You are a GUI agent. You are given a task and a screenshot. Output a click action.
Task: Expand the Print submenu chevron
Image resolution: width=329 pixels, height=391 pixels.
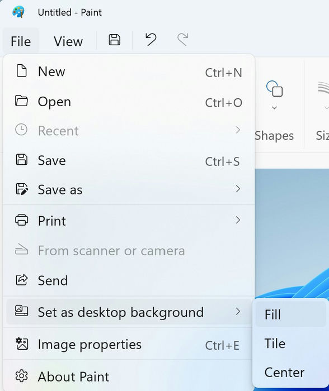point(238,220)
